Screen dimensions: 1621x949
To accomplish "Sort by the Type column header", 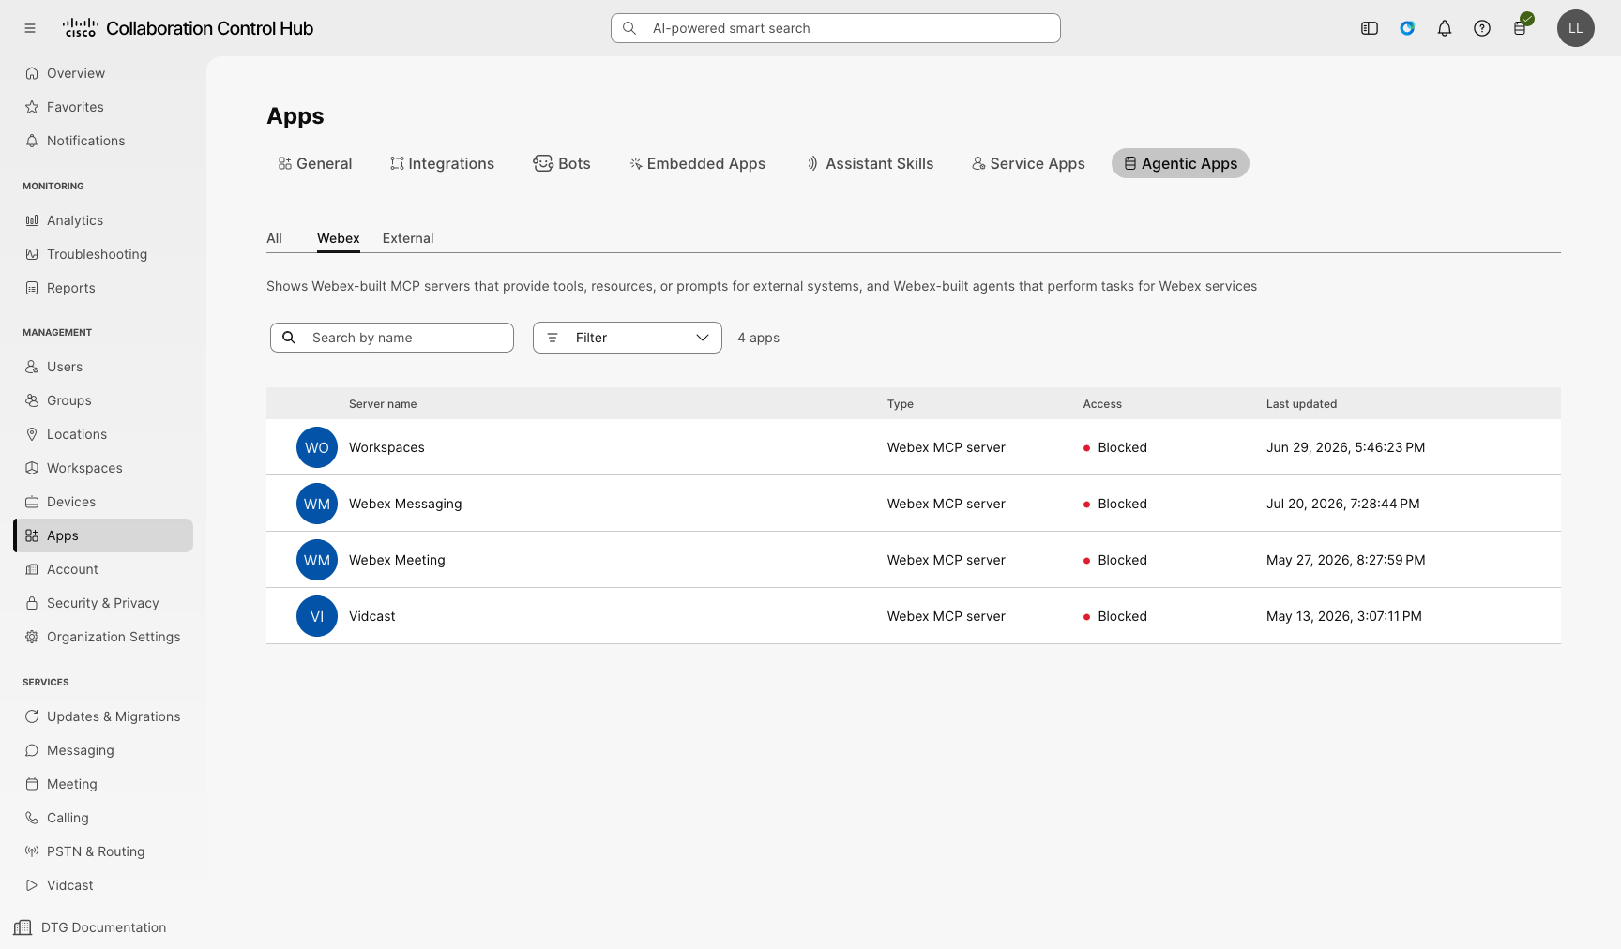I will pyautogui.click(x=901, y=404).
